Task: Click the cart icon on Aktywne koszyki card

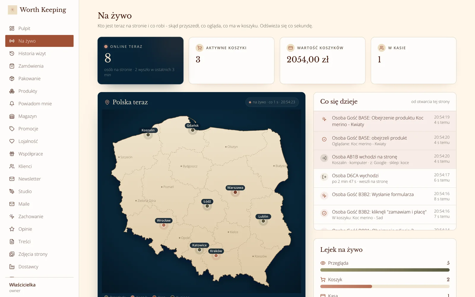Action: (199, 48)
